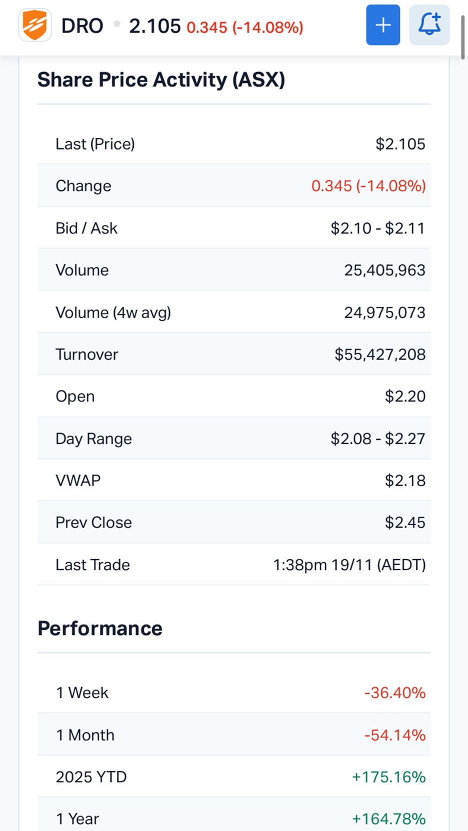Select the Bid / Ask row label
The image size is (468, 831).
(86, 228)
